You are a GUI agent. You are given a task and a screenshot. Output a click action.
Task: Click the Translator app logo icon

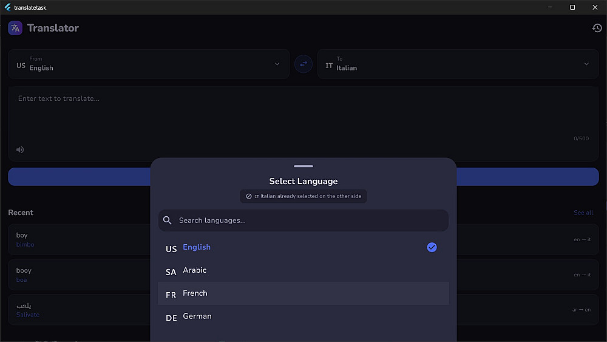(x=15, y=28)
